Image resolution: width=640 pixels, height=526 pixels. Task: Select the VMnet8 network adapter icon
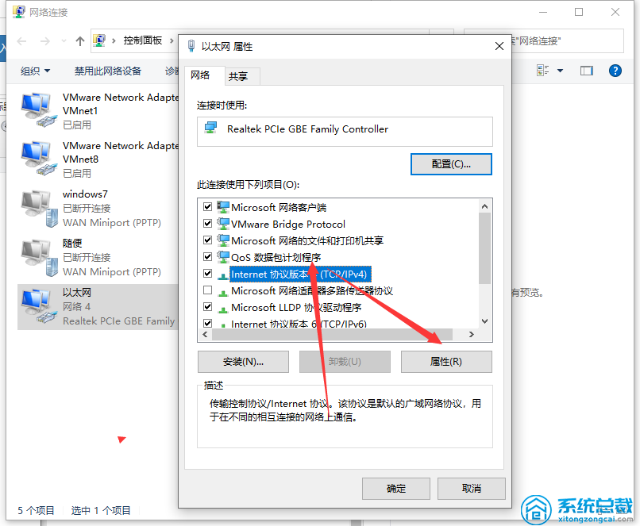39,158
